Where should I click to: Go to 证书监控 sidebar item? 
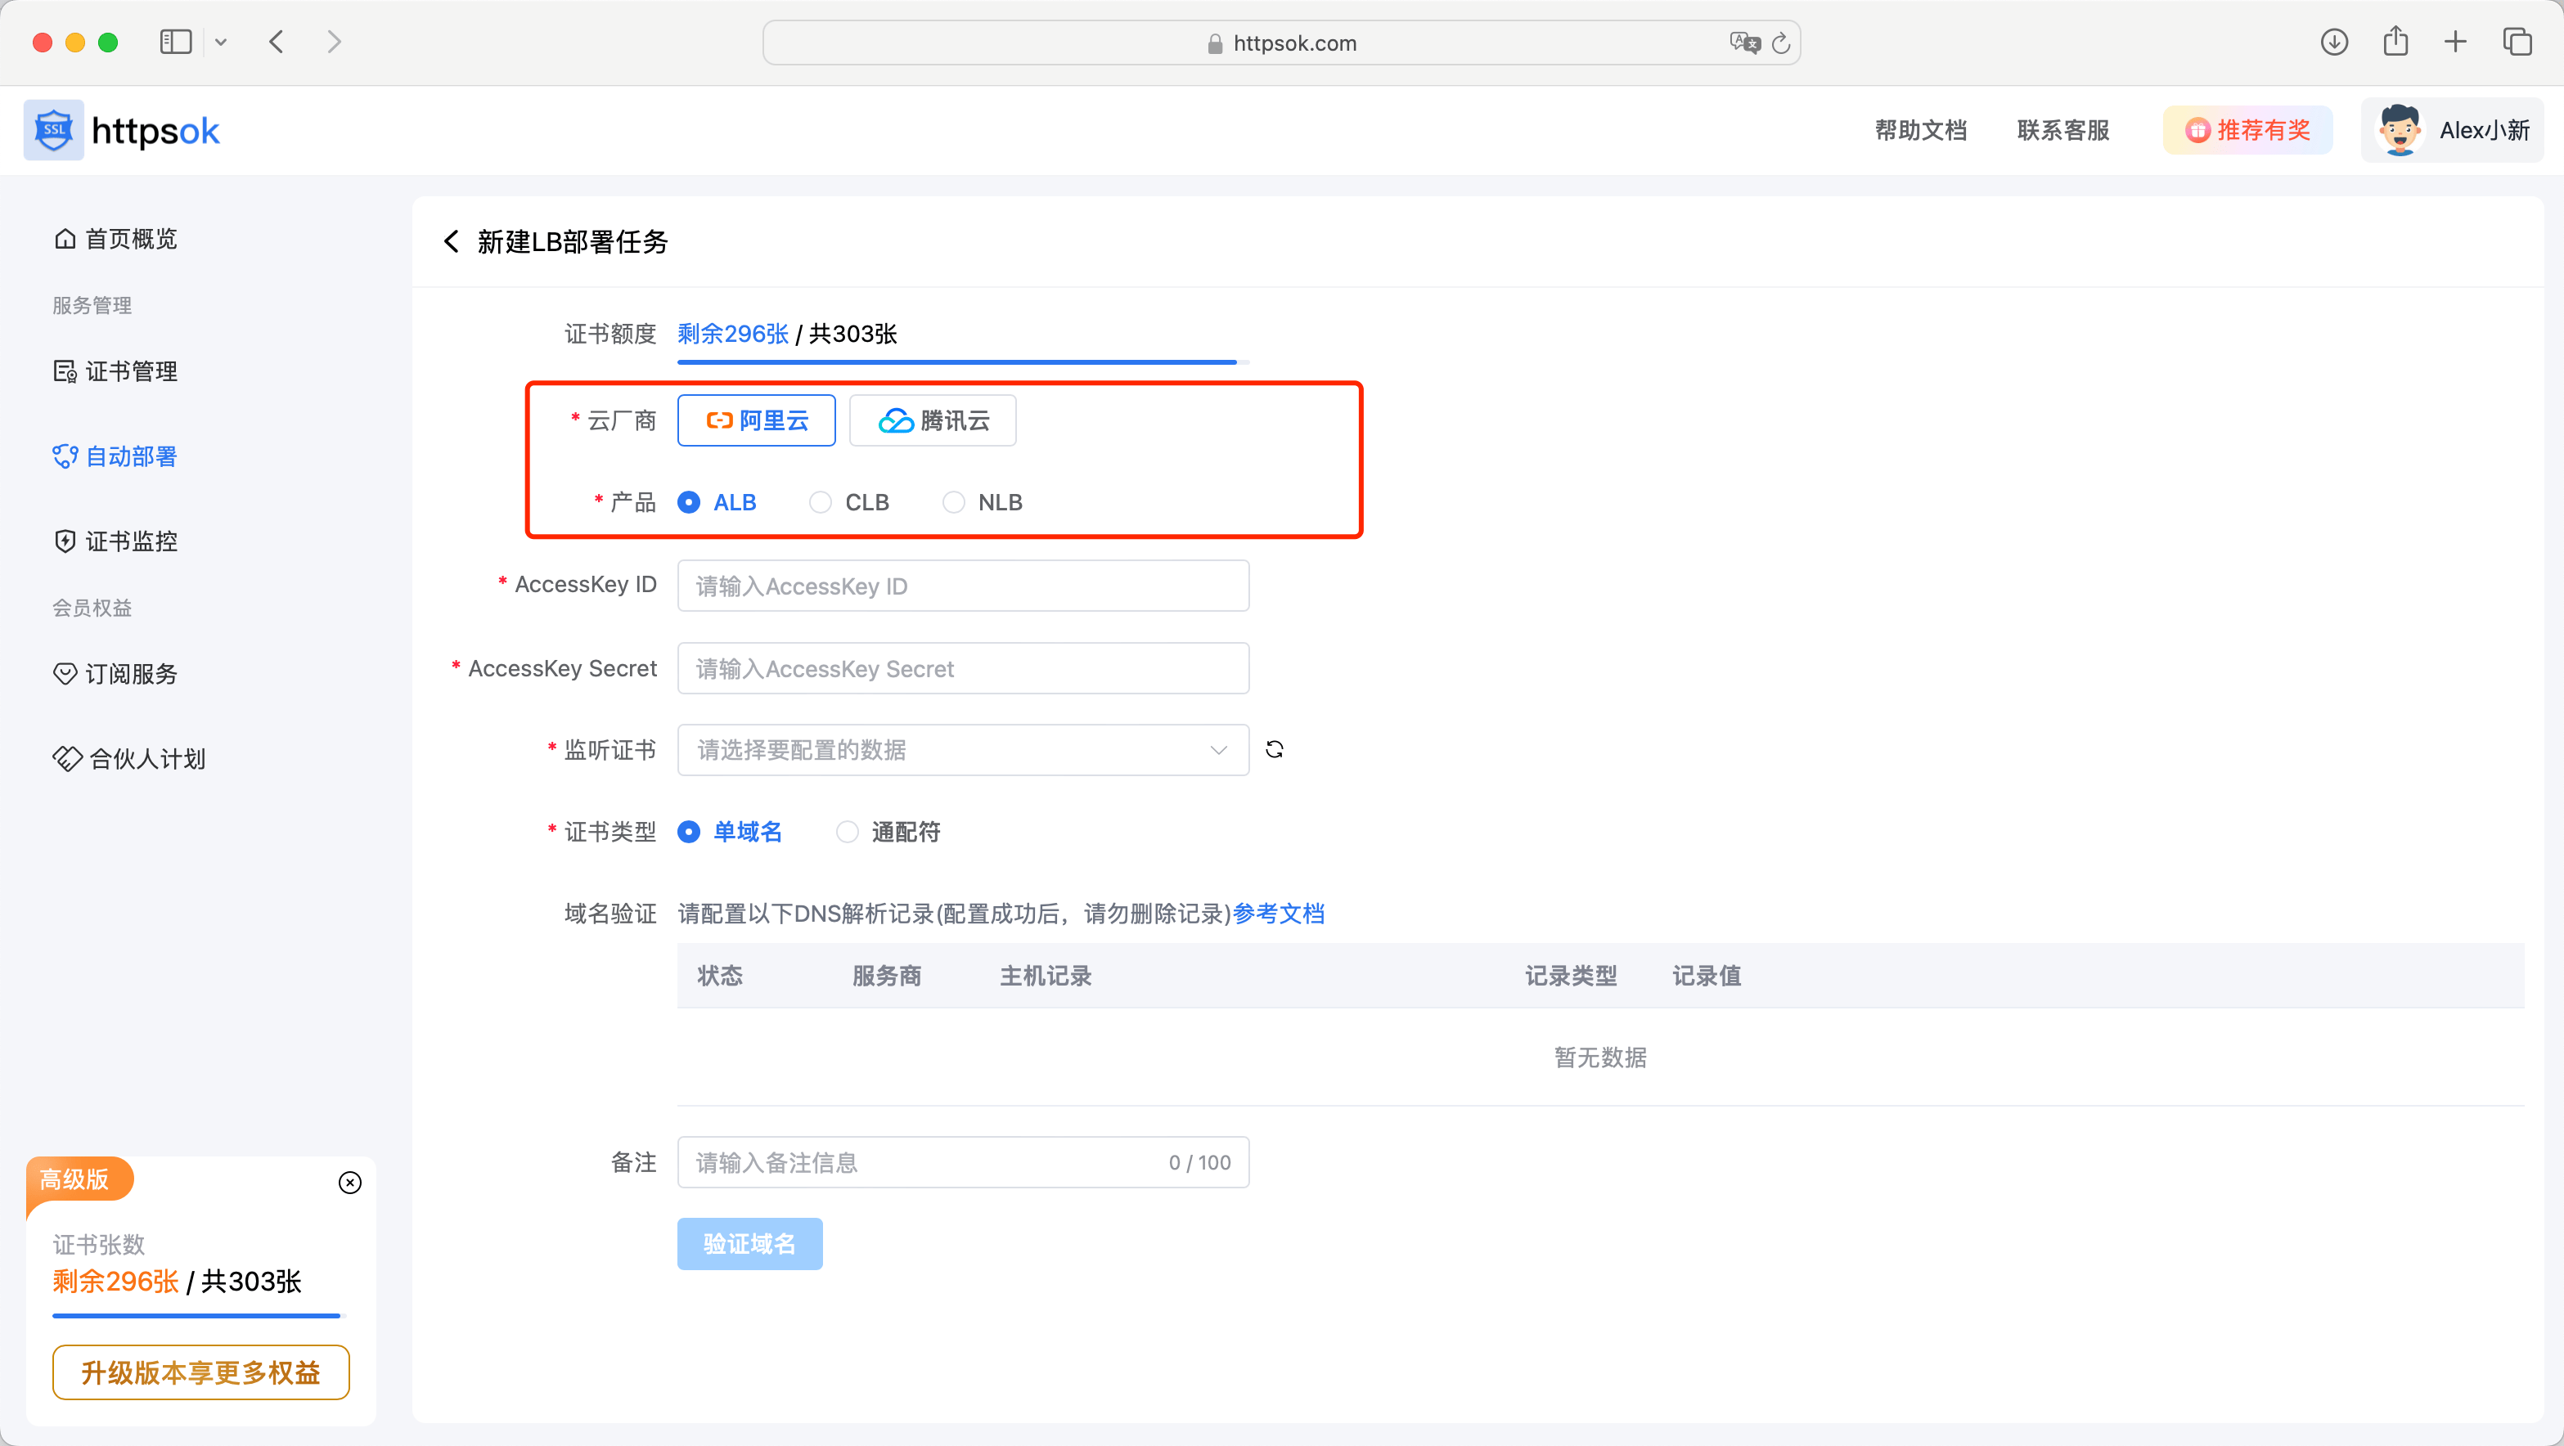tap(130, 541)
